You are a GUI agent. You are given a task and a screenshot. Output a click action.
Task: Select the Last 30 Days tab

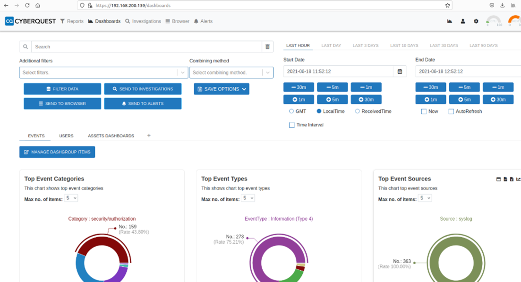click(444, 45)
